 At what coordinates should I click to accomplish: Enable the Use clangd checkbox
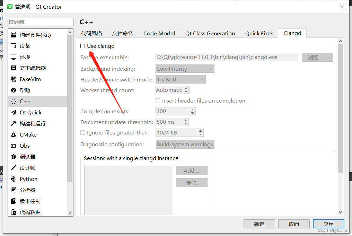pos(82,46)
